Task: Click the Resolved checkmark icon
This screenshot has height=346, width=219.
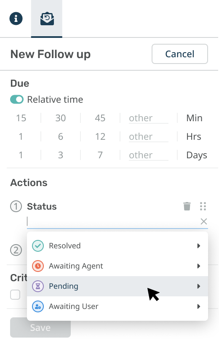Action: (x=38, y=246)
